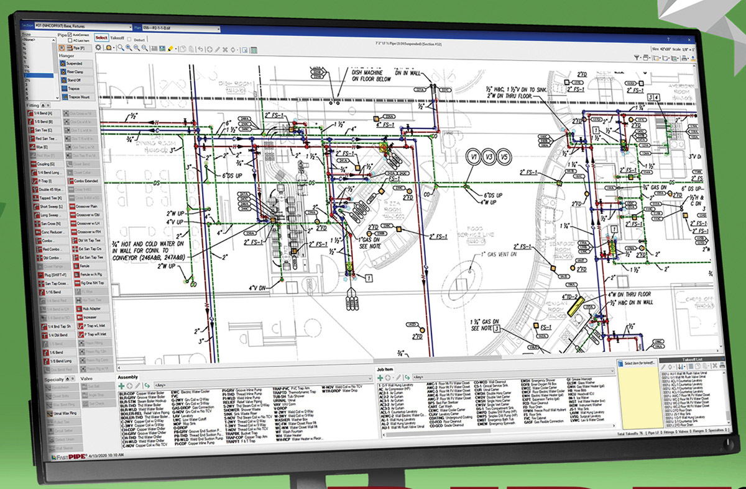Image resolution: width=746 pixels, height=489 pixels.
Task: Enable the AC Last Item checkbox
Action: 69,40
